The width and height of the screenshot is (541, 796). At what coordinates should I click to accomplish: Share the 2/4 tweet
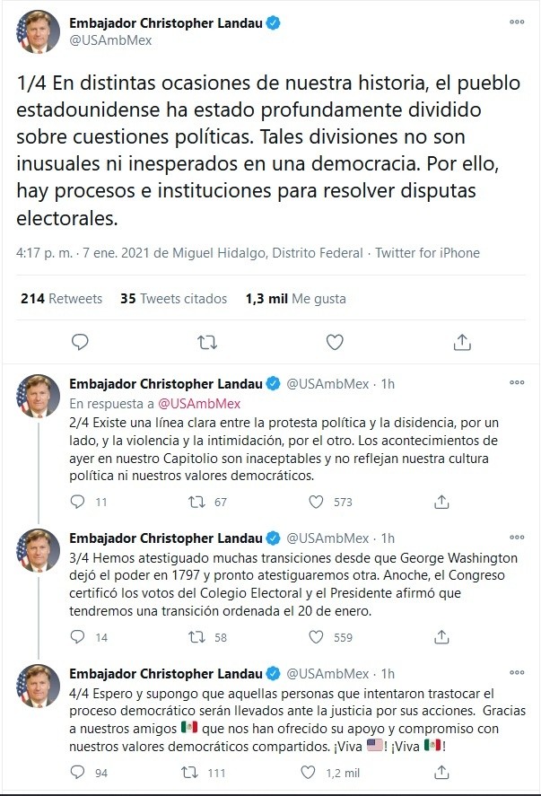pos(441,502)
